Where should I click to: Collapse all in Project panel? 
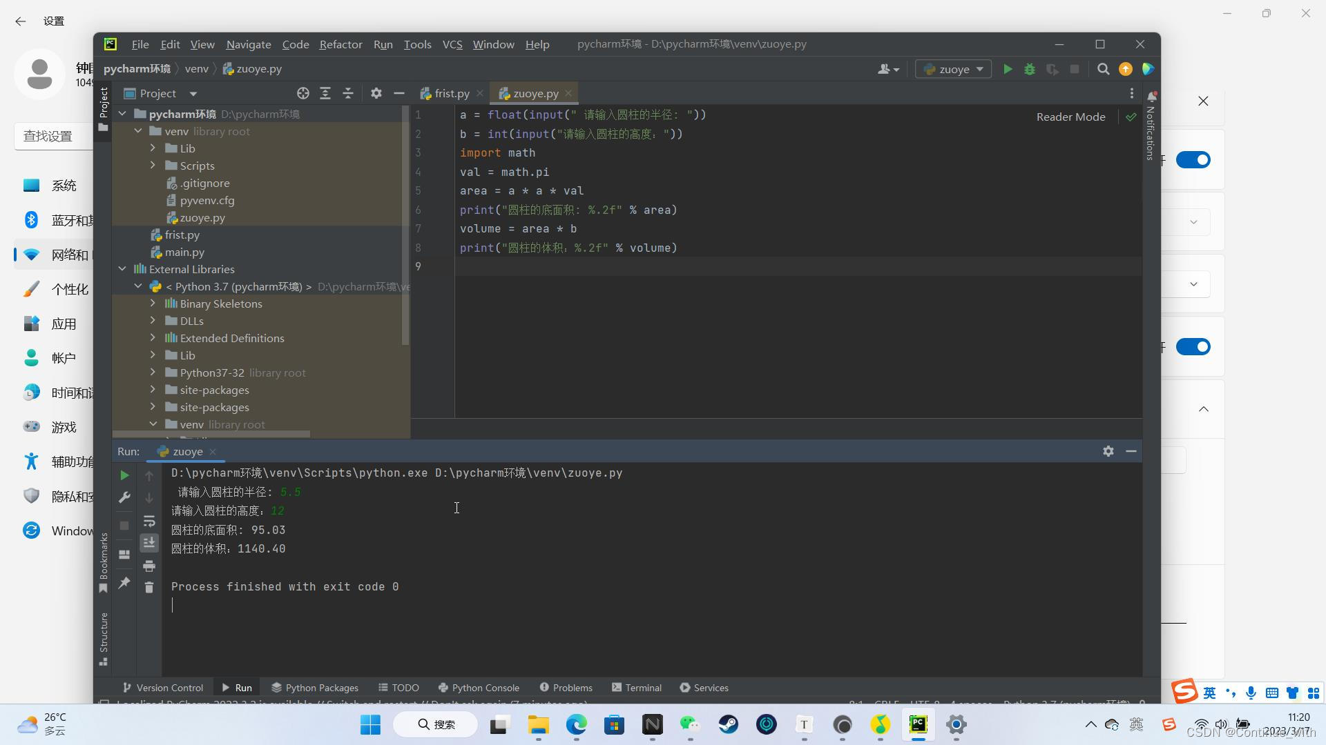pos(348,93)
